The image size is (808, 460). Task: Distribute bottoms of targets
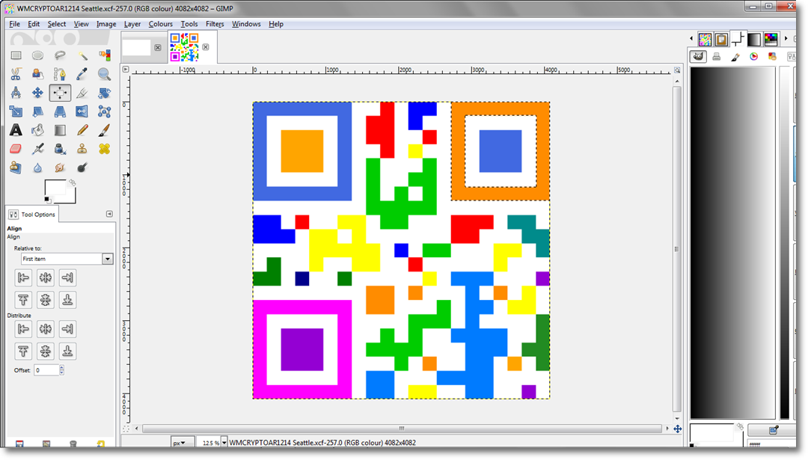click(x=67, y=352)
